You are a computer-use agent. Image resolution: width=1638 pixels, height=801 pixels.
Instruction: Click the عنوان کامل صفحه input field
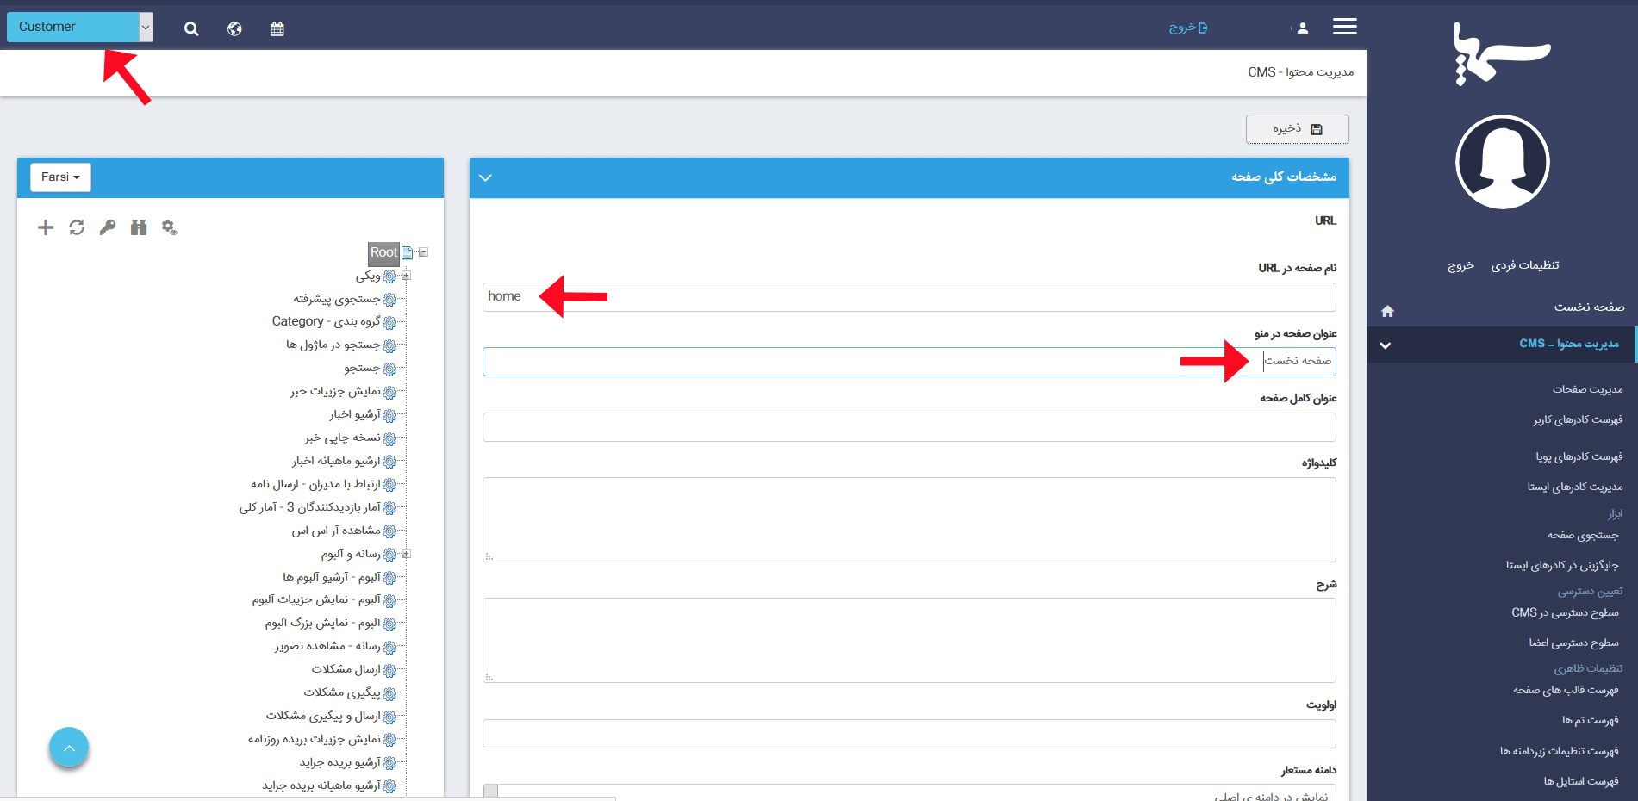909,427
